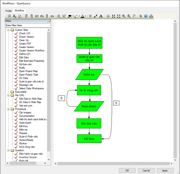The height and width of the screenshot is (174, 180).
Task: Open the font color dropdown arrow
Action: coord(86,16)
